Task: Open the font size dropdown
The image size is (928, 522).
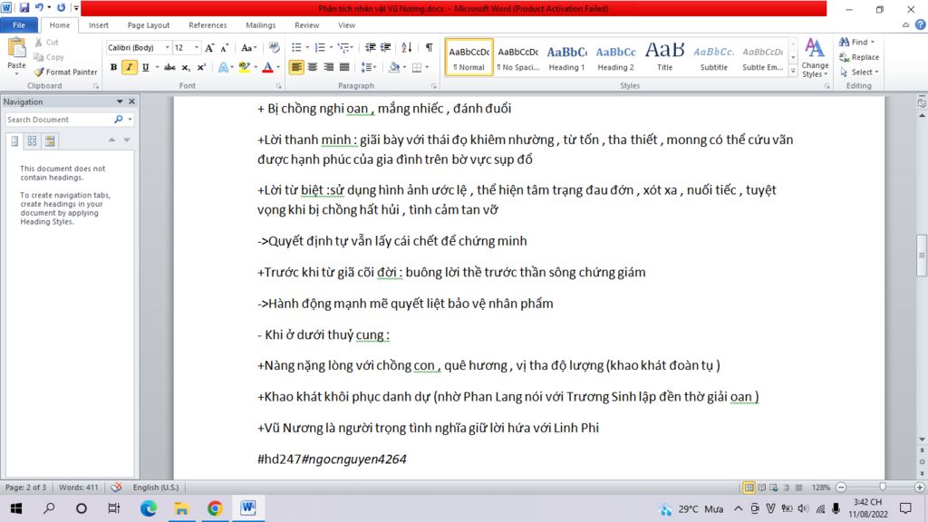Action: click(x=197, y=47)
